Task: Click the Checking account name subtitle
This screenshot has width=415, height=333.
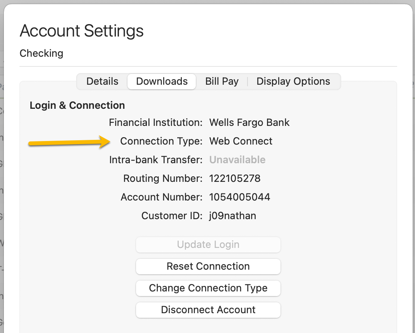Action: 42,53
